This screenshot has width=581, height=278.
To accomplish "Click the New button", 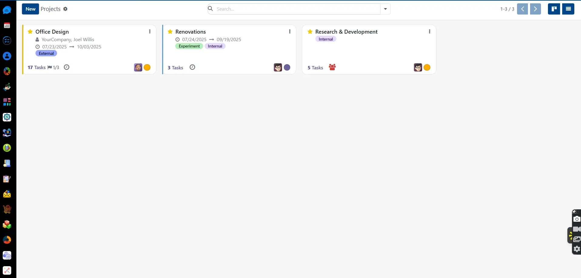I will point(30,9).
